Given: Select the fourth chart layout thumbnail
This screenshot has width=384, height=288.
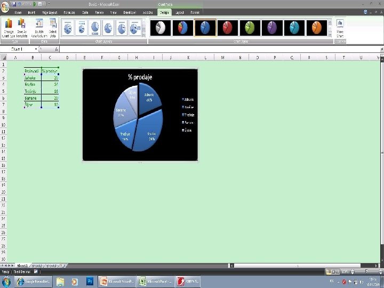Looking at the screenshot, I should click(x=108, y=28).
